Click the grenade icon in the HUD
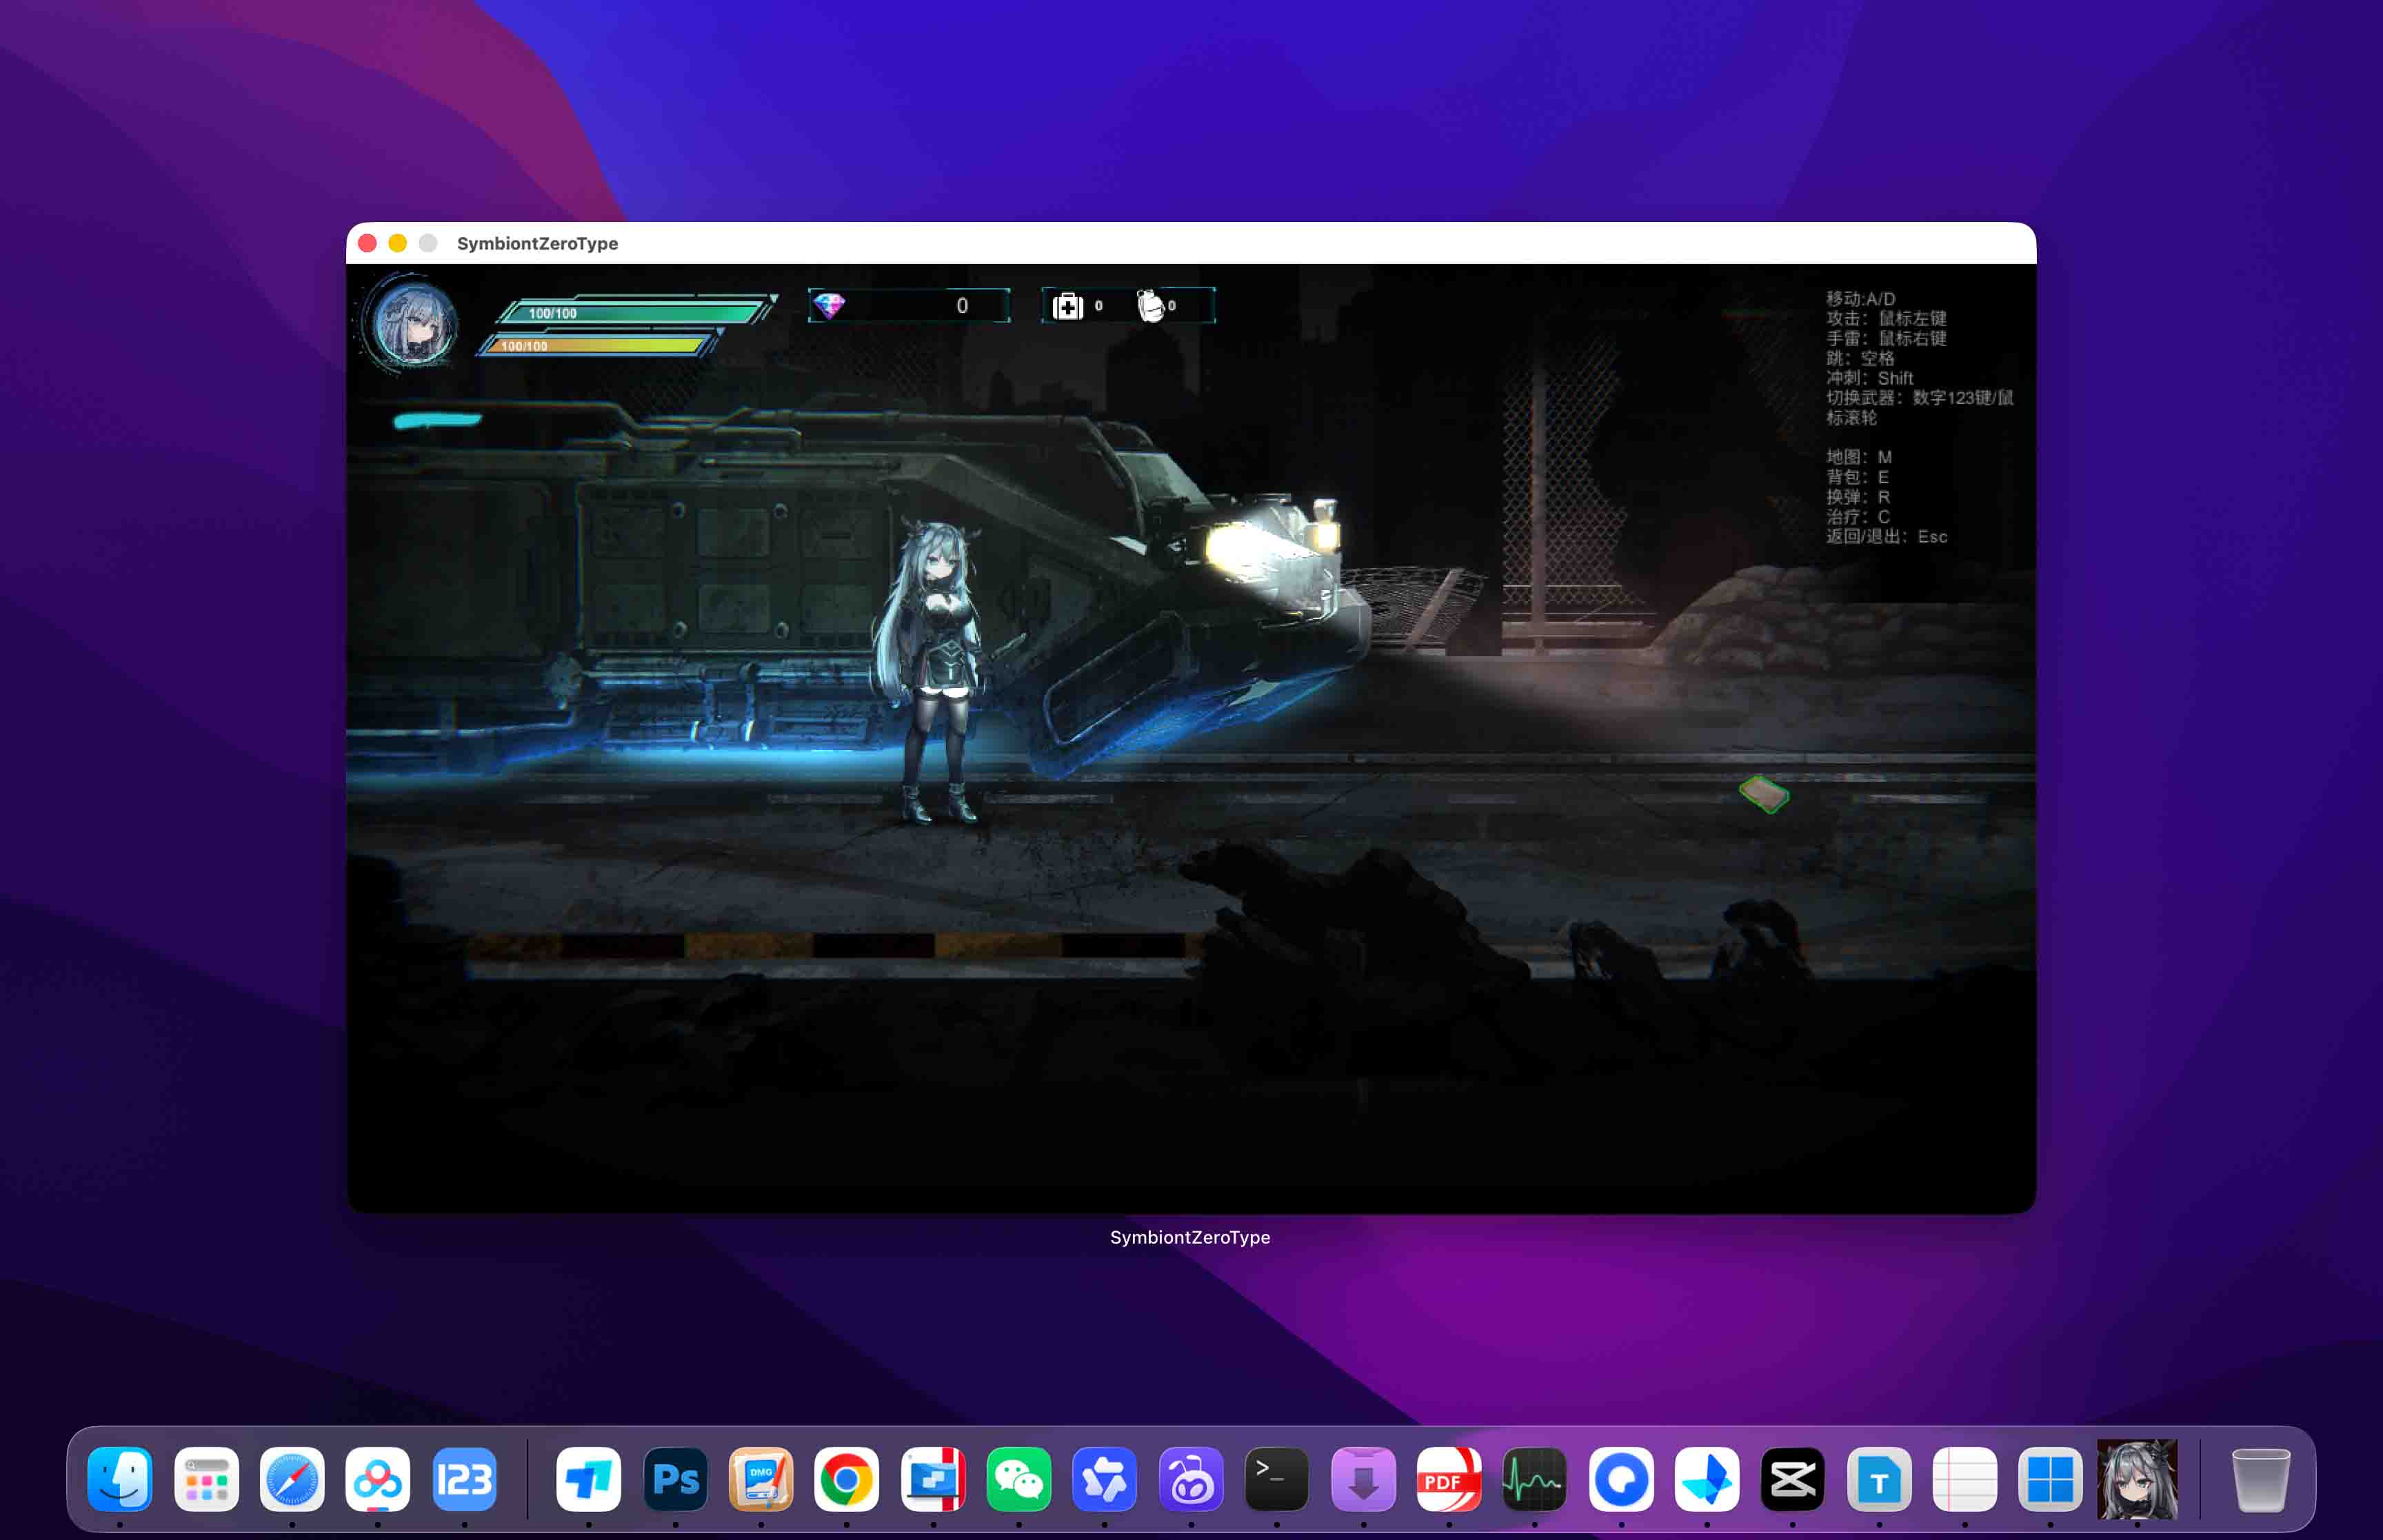Image resolution: width=2383 pixels, height=1540 pixels. [x=1151, y=306]
